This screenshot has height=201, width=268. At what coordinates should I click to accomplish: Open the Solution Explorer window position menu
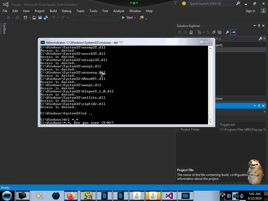tap(254, 26)
